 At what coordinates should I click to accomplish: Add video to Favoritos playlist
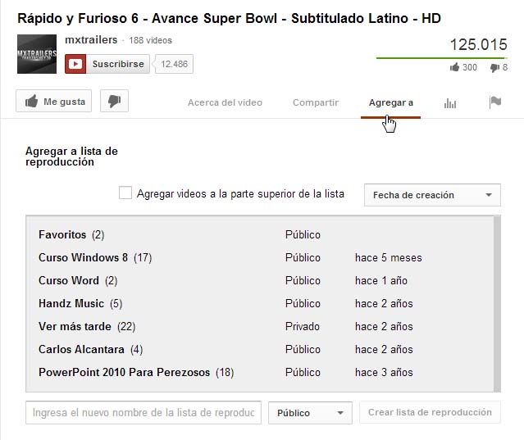pos(62,235)
